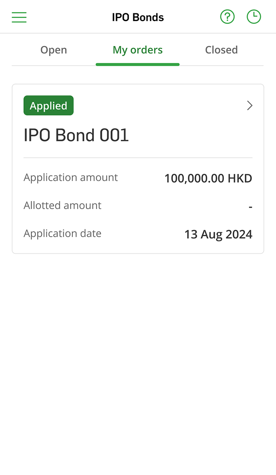Click the IPO Bonds page title
The height and width of the screenshot is (475, 276).
pos(138,17)
